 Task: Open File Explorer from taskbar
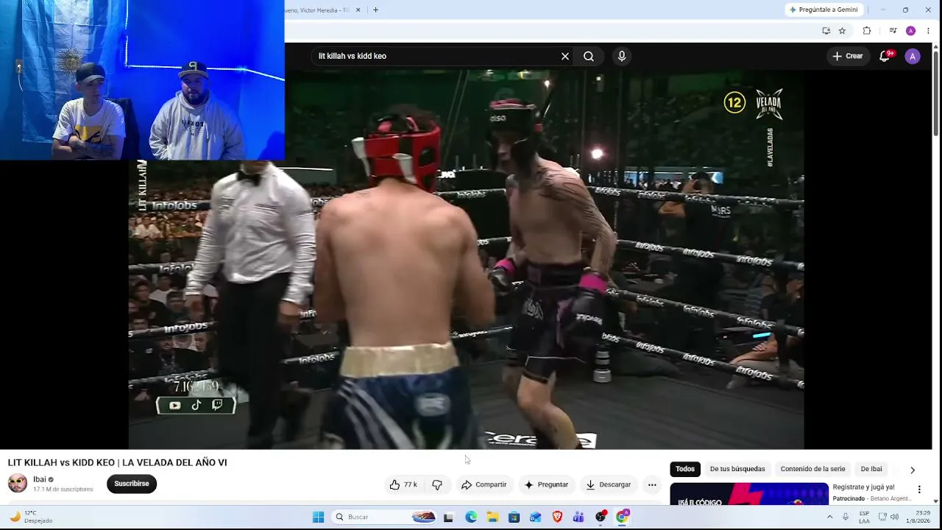tap(492, 517)
